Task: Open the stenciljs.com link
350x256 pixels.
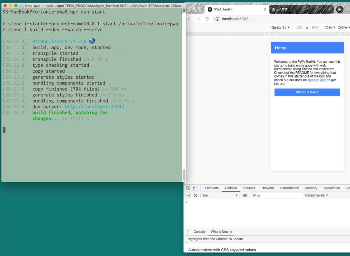Action: click(317, 80)
